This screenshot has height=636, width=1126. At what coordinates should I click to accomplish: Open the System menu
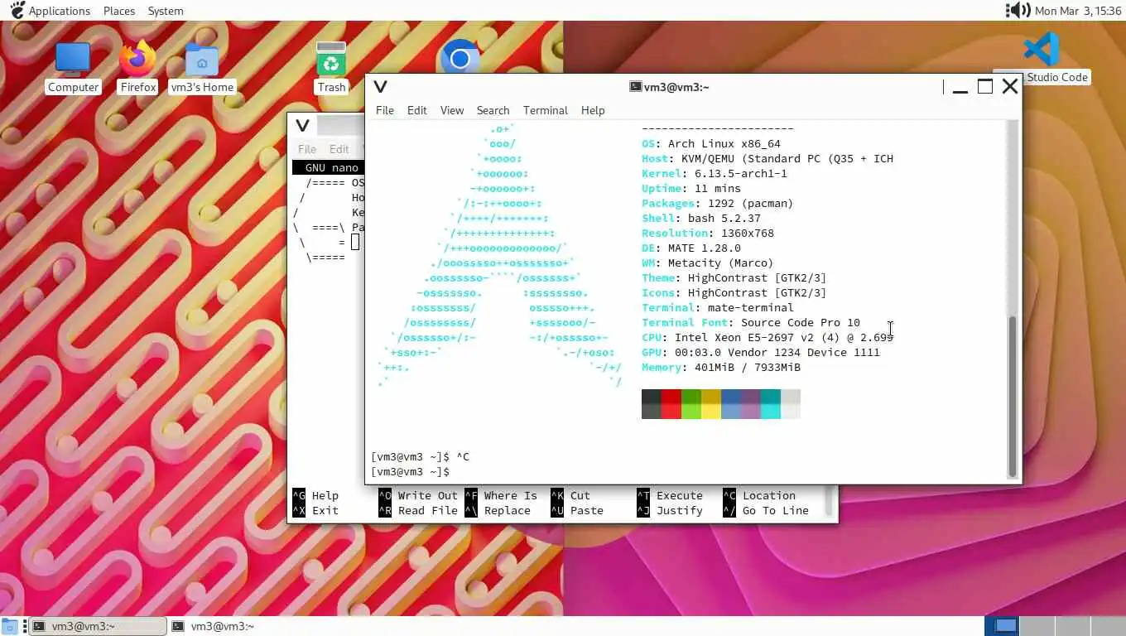tap(166, 11)
